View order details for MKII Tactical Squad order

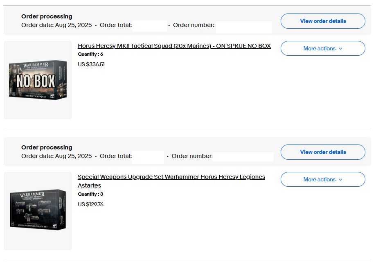coord(323,21)
